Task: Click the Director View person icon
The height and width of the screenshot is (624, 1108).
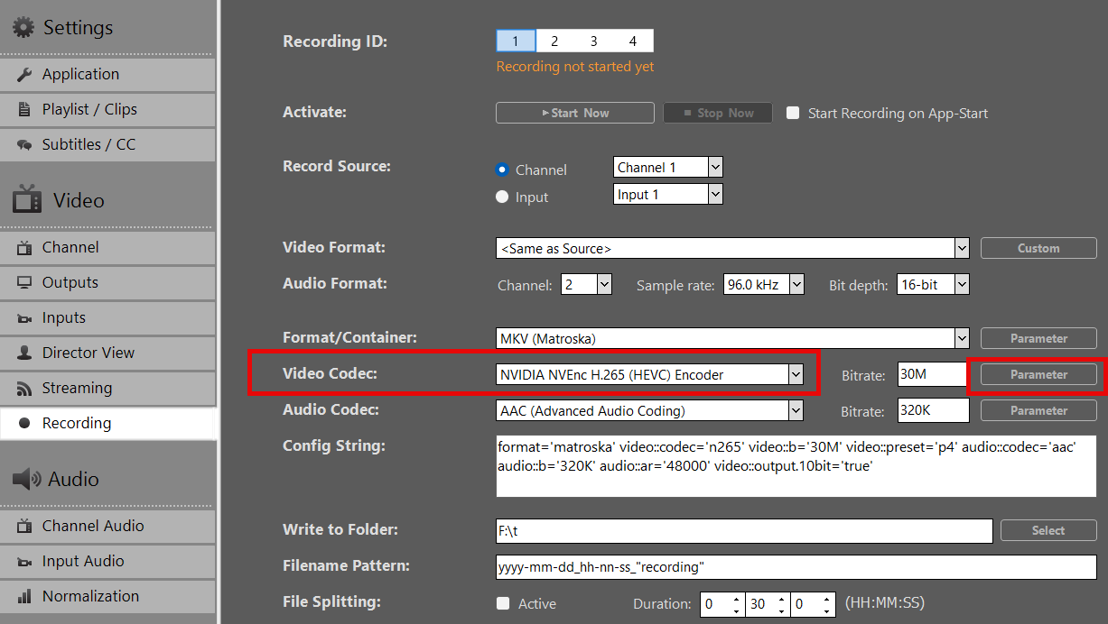Action: pos(24,353)
